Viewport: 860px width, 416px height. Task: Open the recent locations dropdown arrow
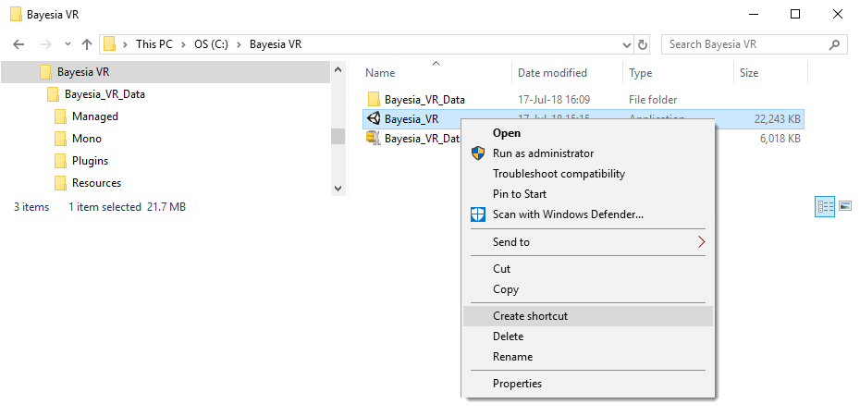68,44
